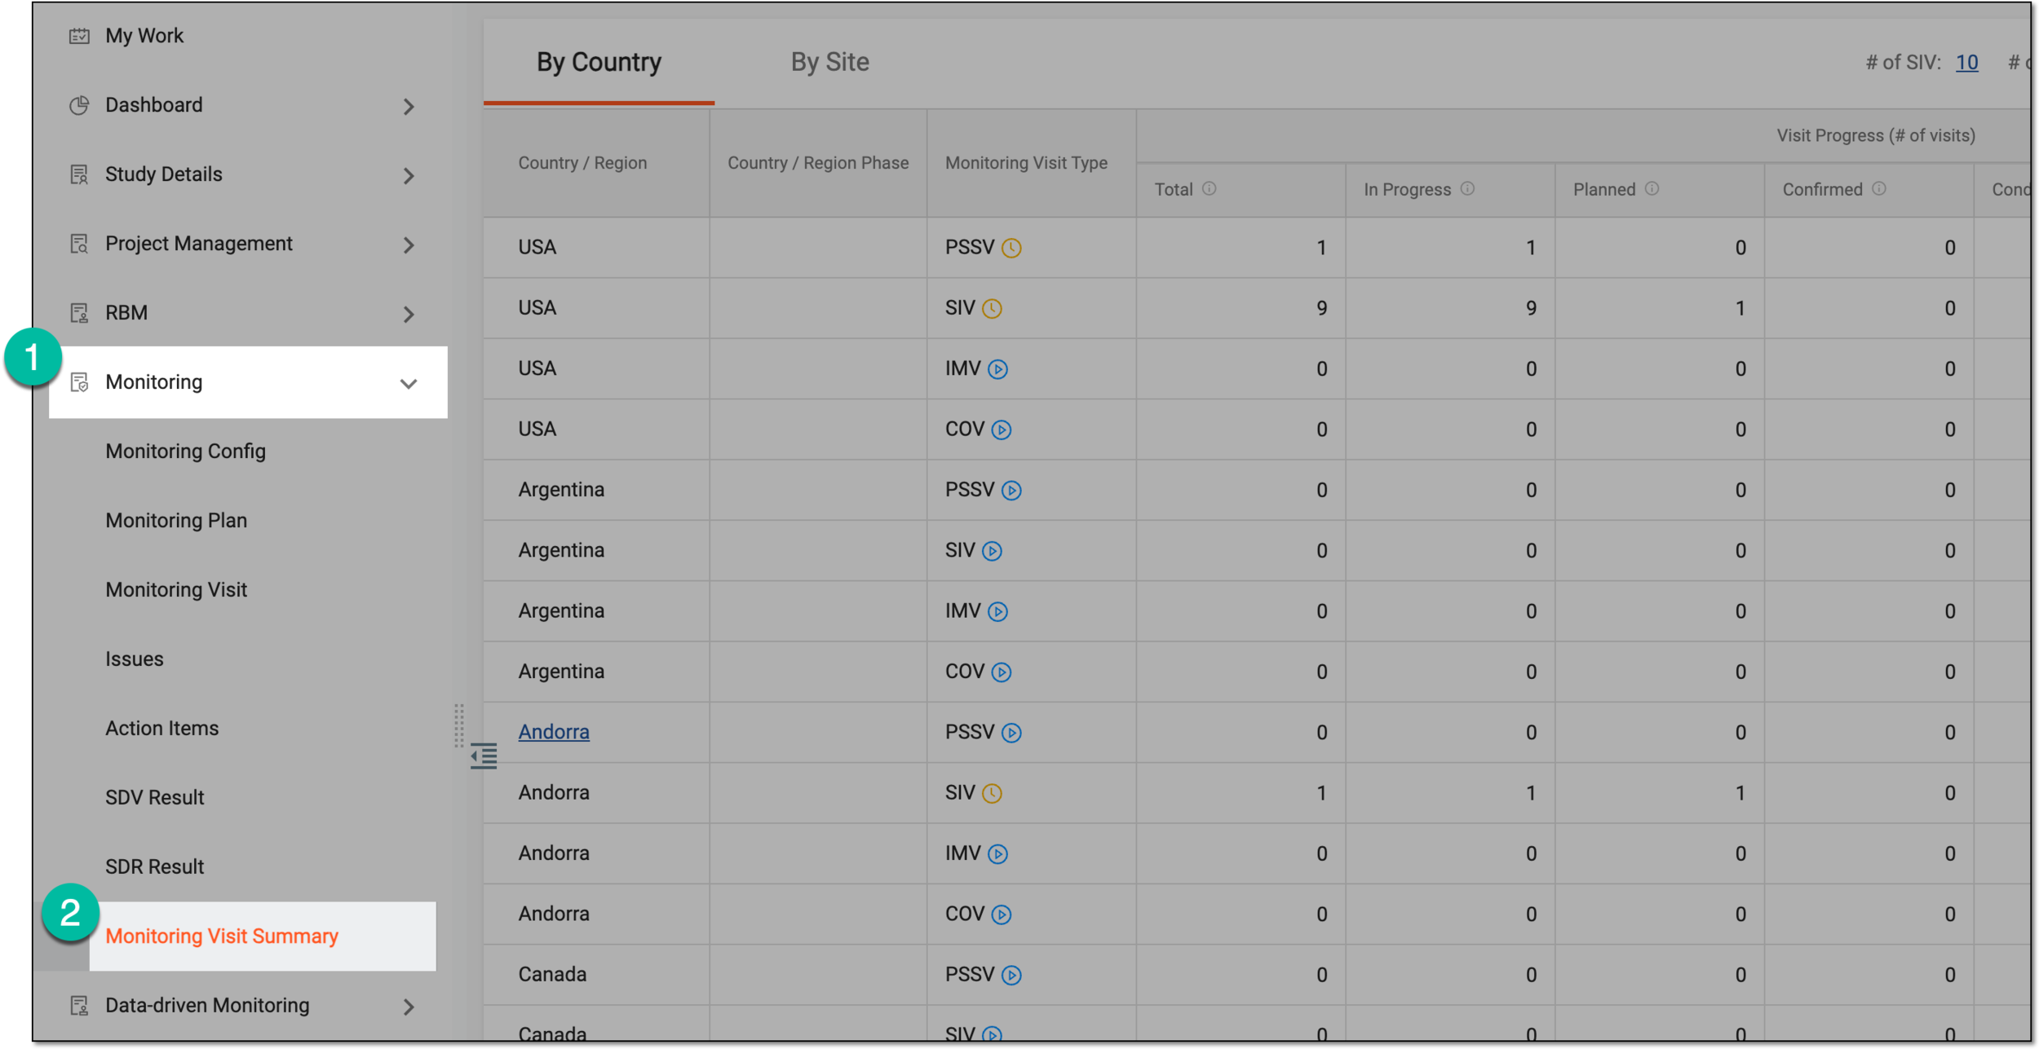Collapse sidebar using the indent toggle icon

tap(484, 756)
